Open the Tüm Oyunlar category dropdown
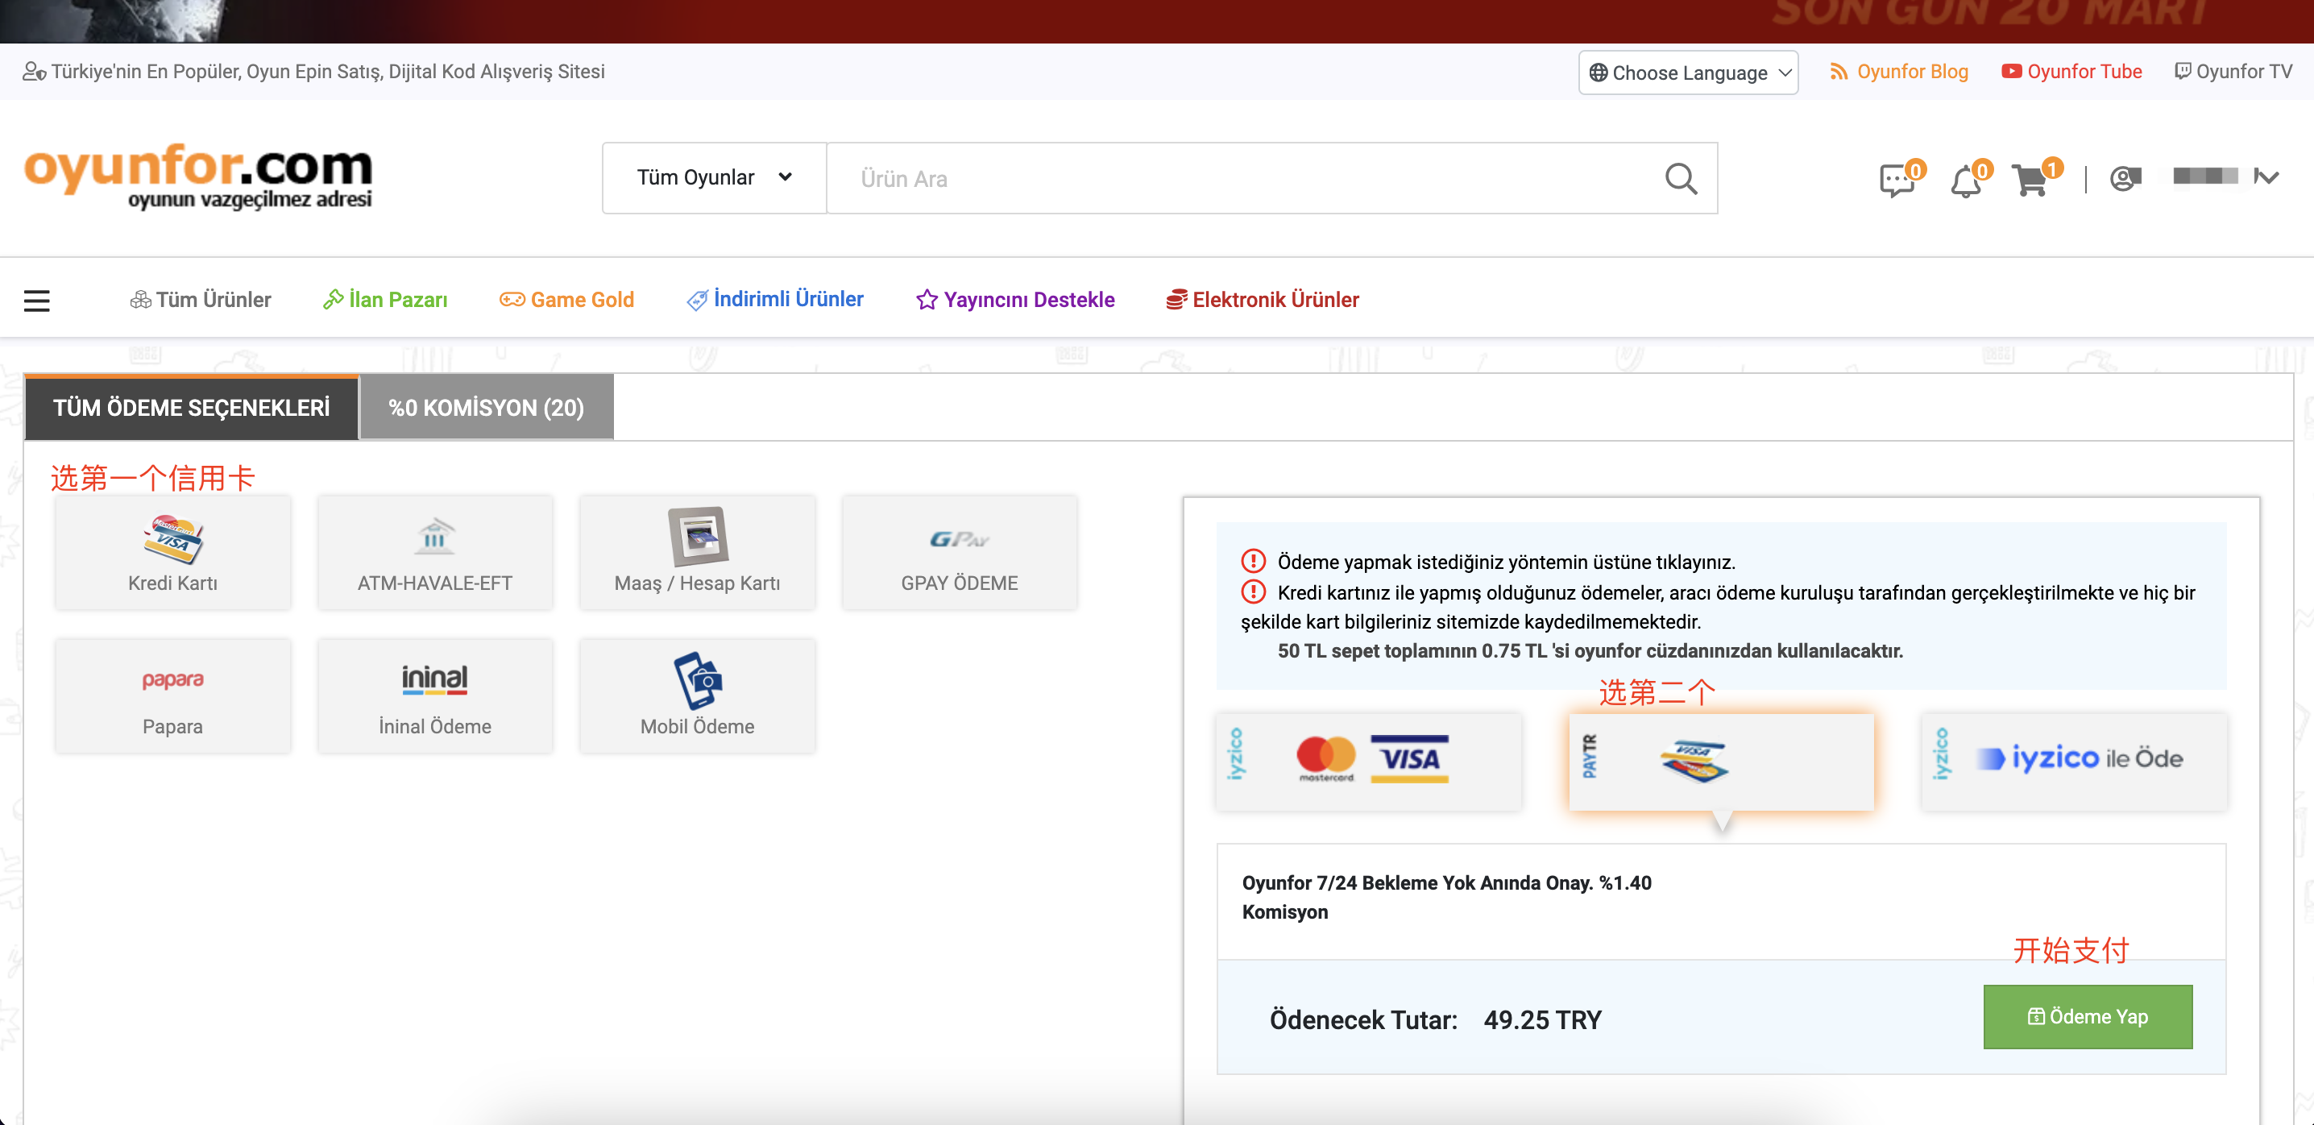Viewport: 2314px width, 1125px height. coord(714,178)
